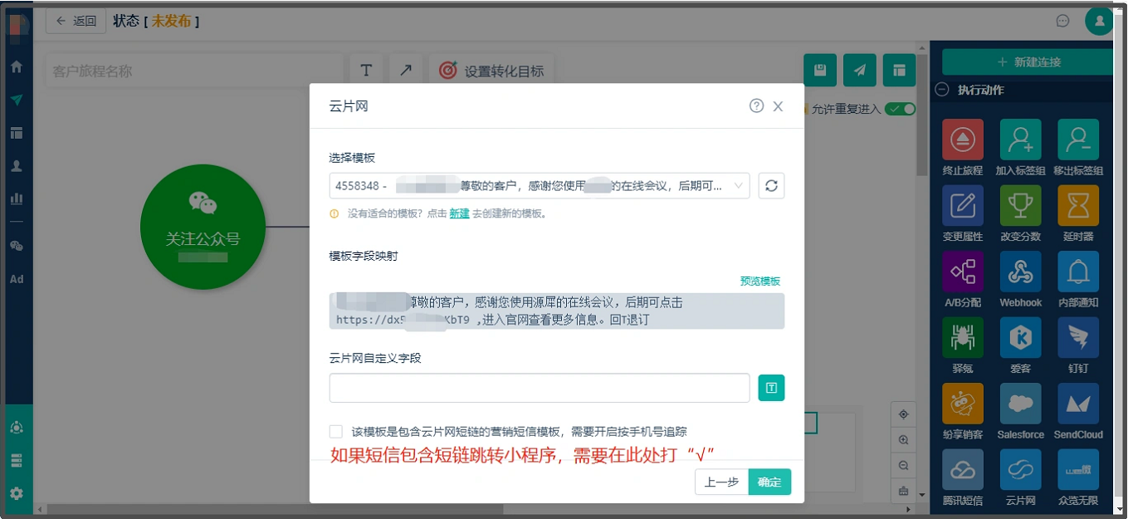Select the SendCloud action icon
The width and height of the screenshot is (1128, 519).
1078,404
